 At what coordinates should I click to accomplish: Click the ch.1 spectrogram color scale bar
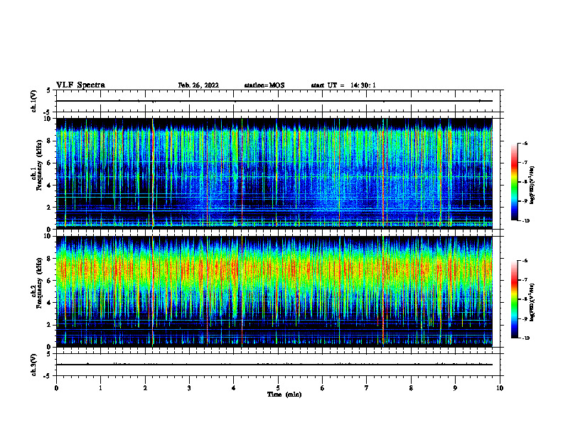(x=514, y=182)
